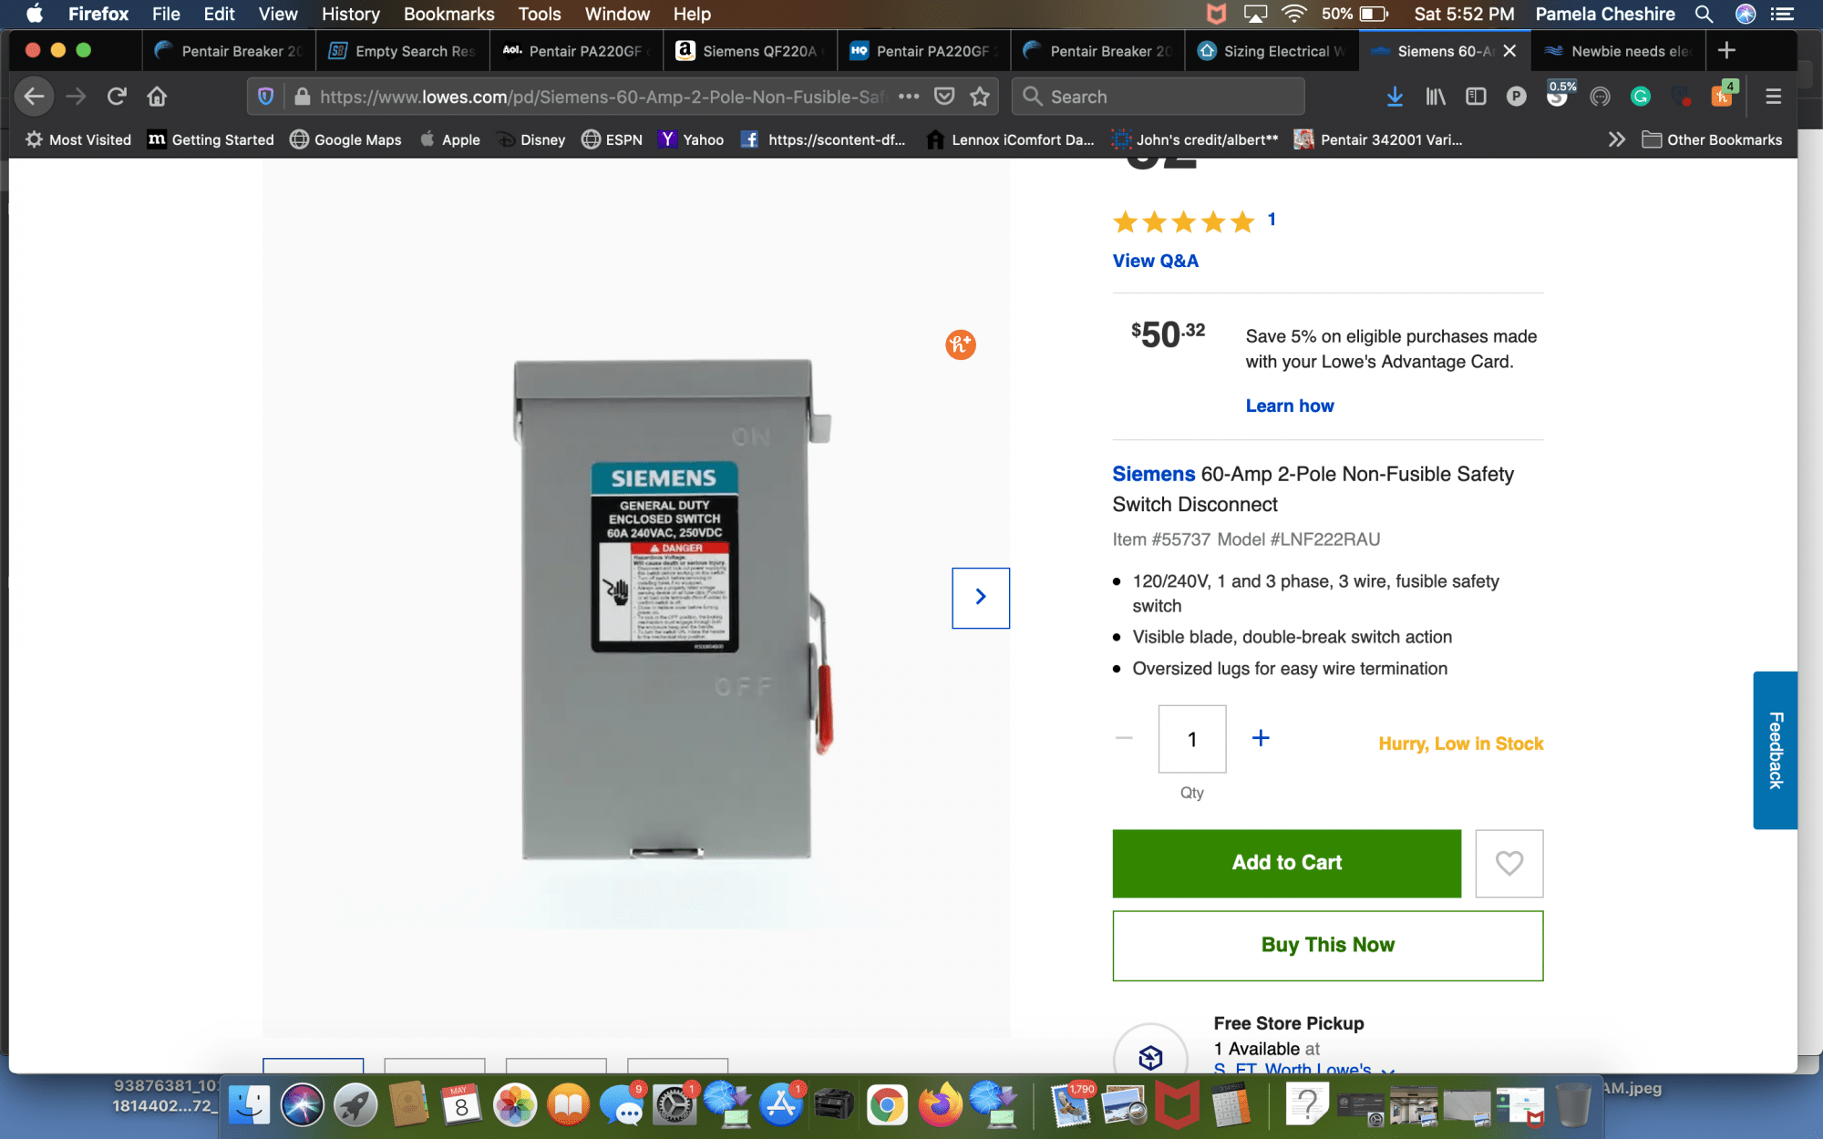The image size is (1823, 1139).
Task: Open Calendar app in the dock
Action: click(x=461, y=1105)
